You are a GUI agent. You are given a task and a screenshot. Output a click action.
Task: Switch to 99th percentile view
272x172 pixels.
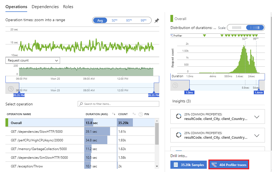pos(143,20)
